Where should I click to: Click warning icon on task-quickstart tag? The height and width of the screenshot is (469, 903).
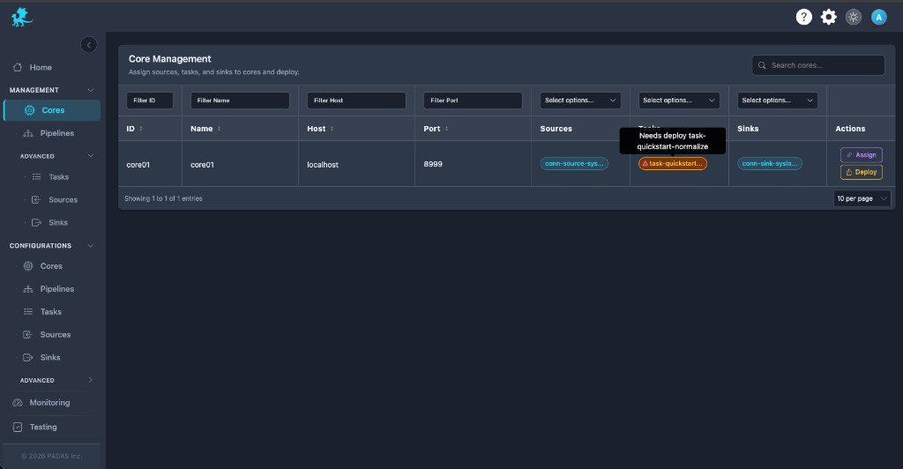click(x=645, y=164)
